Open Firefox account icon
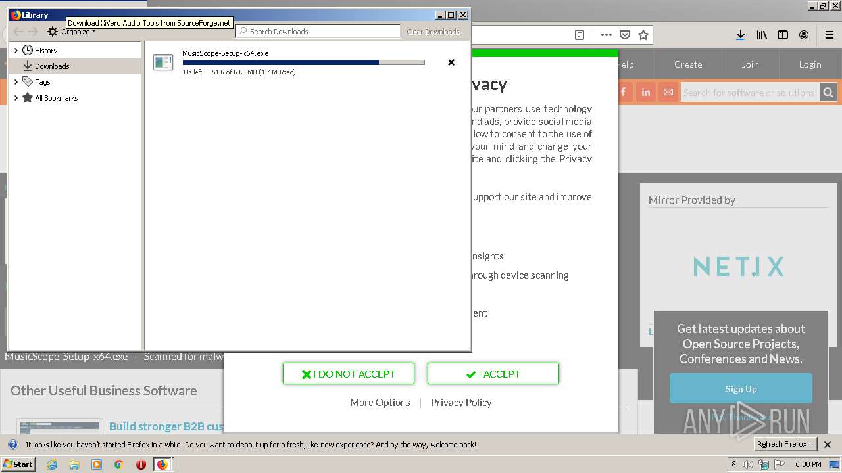Viewport: 842px width, 473px height. pos(804,35)
